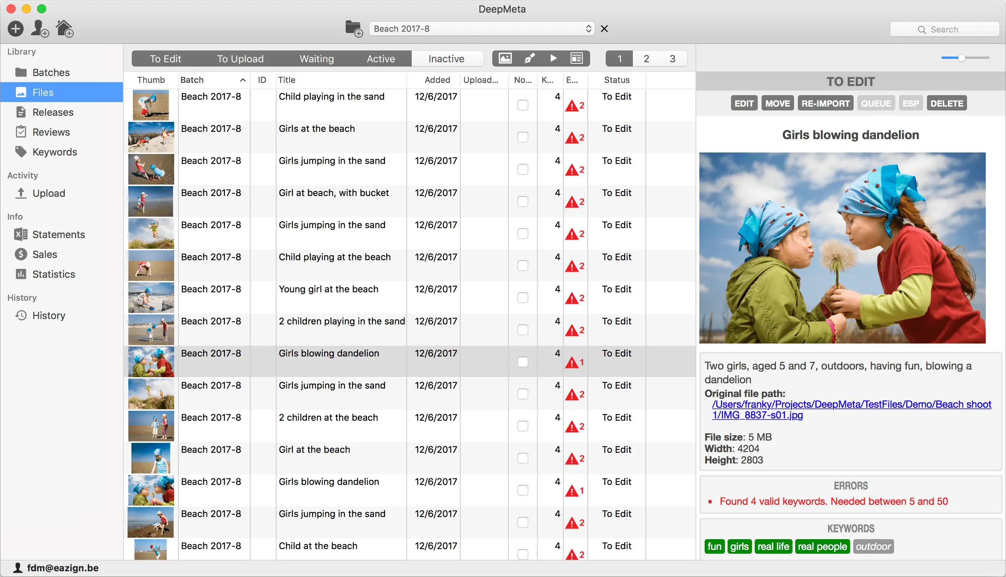
Task: Open History in the sidebar
Action: point(61,315)
